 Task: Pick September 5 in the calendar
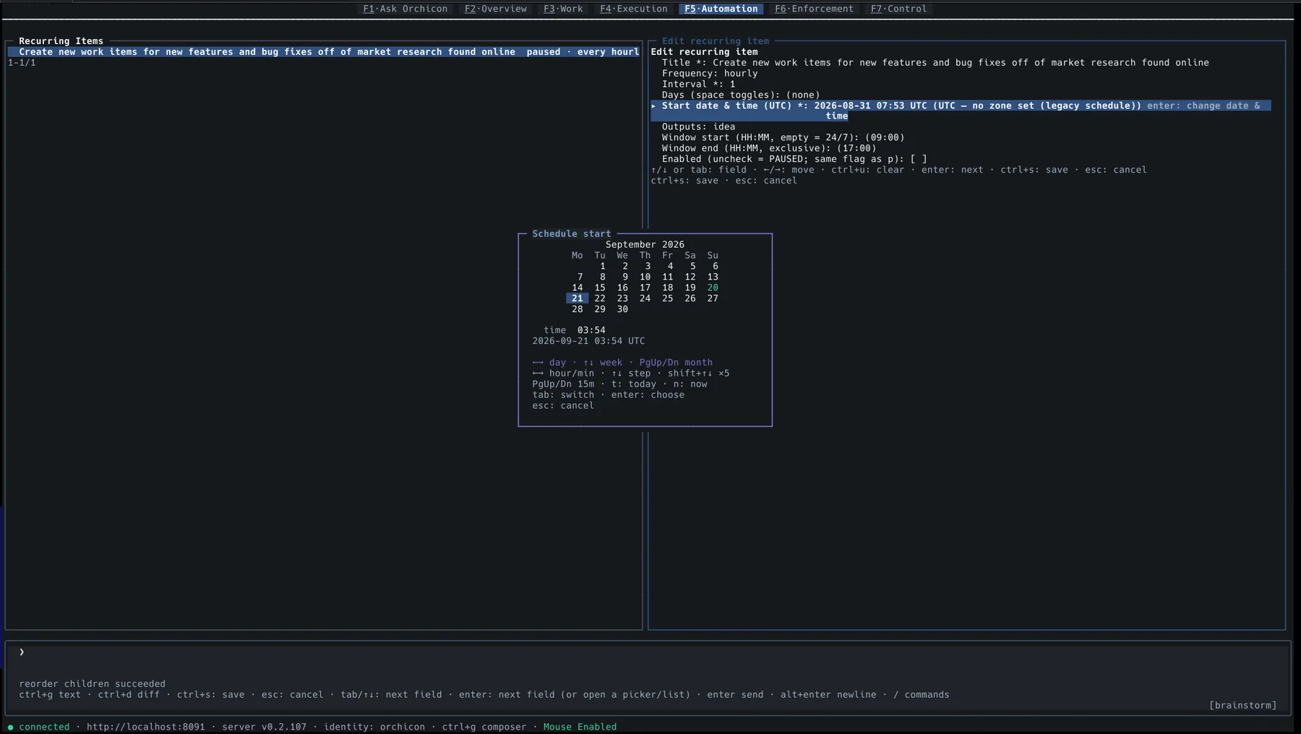pos(692,267)
